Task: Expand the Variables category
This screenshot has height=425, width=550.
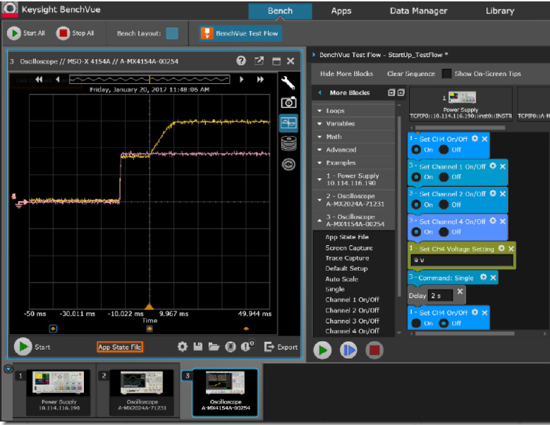Action: coord(353,123)
